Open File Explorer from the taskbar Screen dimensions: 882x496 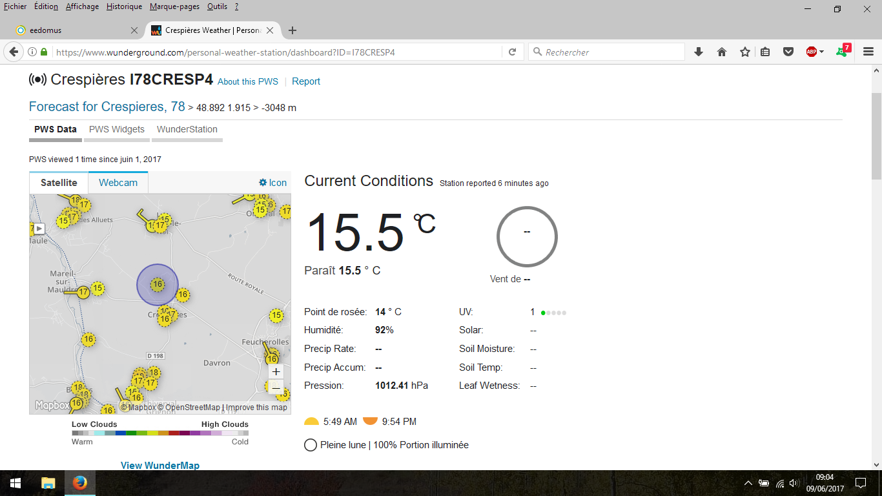48,483
